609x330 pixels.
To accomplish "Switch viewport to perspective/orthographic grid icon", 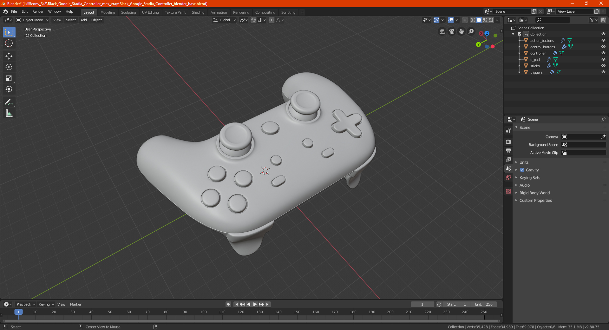I will 442,31.
